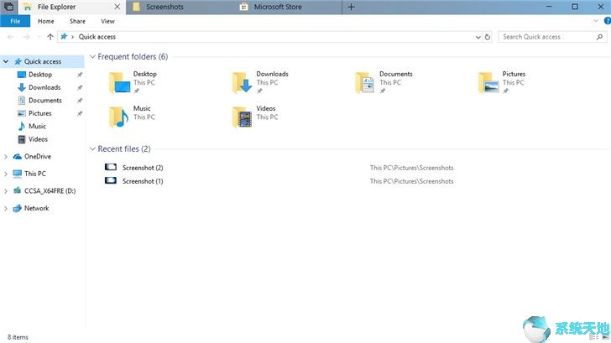Select Network in navigation pane
This screenshot has width=611, height=343.
click(37, 208)
